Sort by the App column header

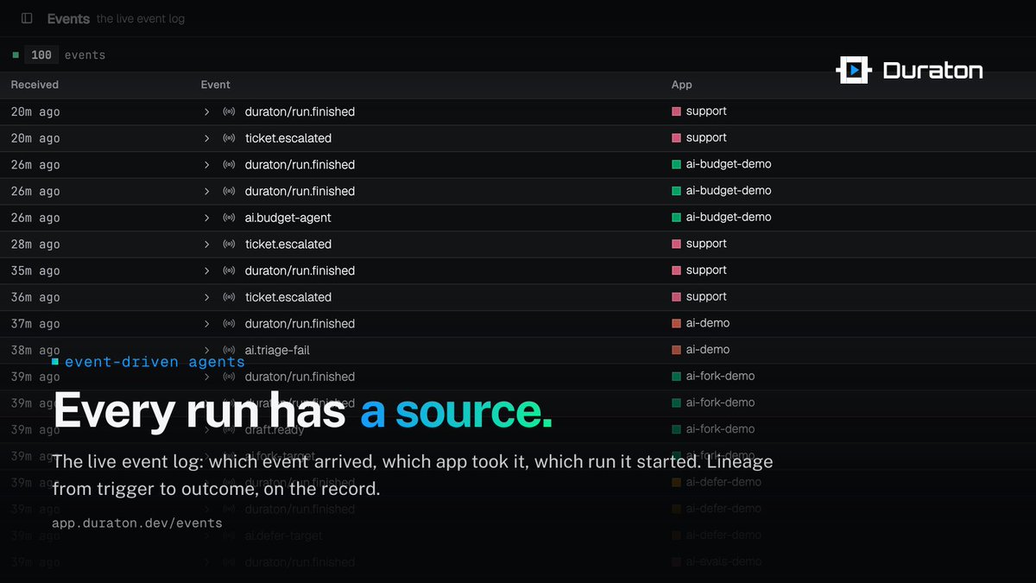point(682,85)
